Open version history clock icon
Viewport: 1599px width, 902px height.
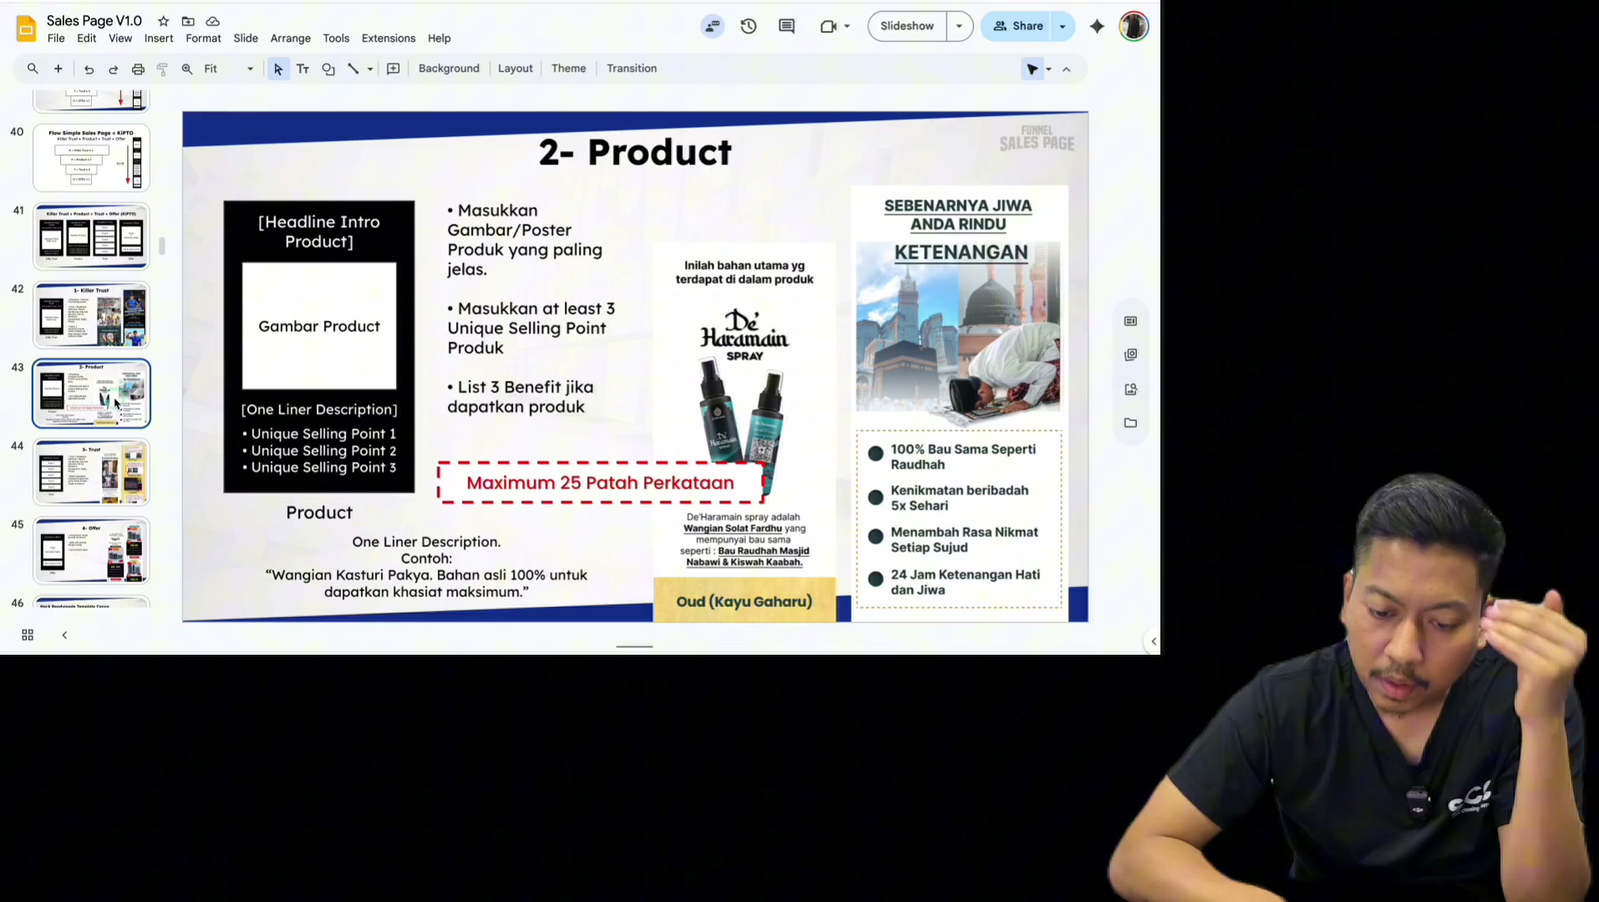point(749,26)
